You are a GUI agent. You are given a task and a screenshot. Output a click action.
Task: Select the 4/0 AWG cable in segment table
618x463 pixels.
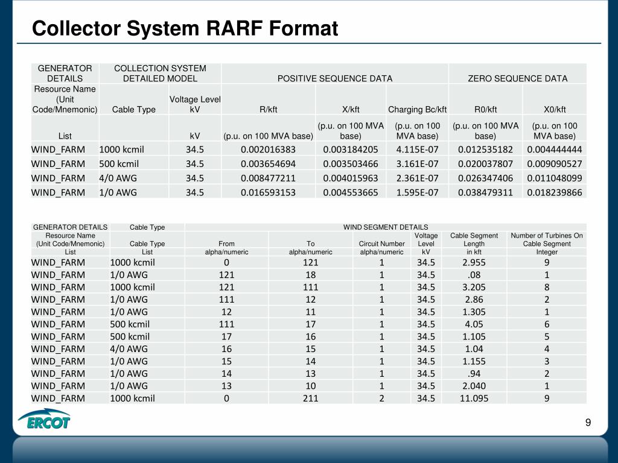pos(129,349)
